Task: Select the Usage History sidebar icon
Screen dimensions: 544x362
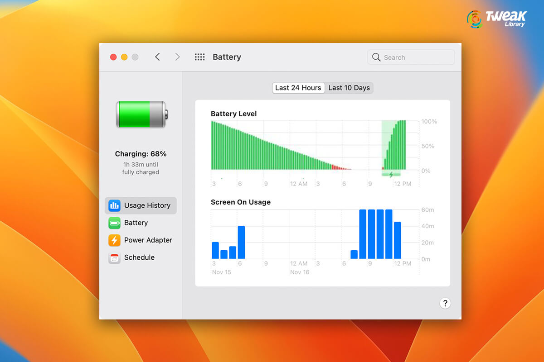Action: point(114,205)
